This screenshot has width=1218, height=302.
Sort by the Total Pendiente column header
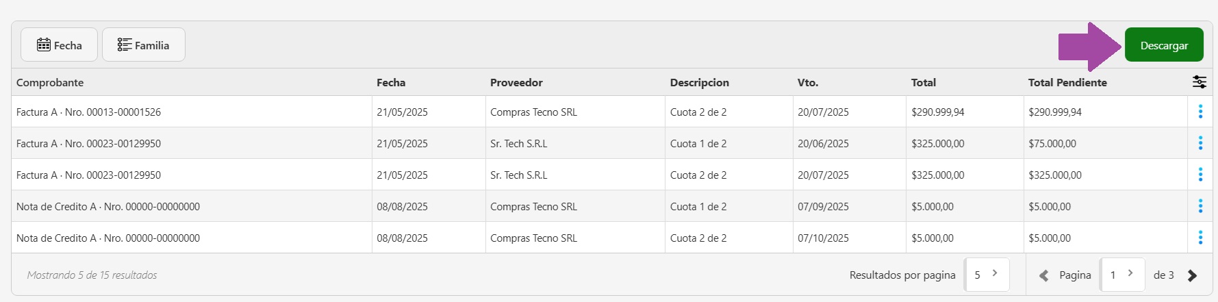click(x=1067, y=82)
